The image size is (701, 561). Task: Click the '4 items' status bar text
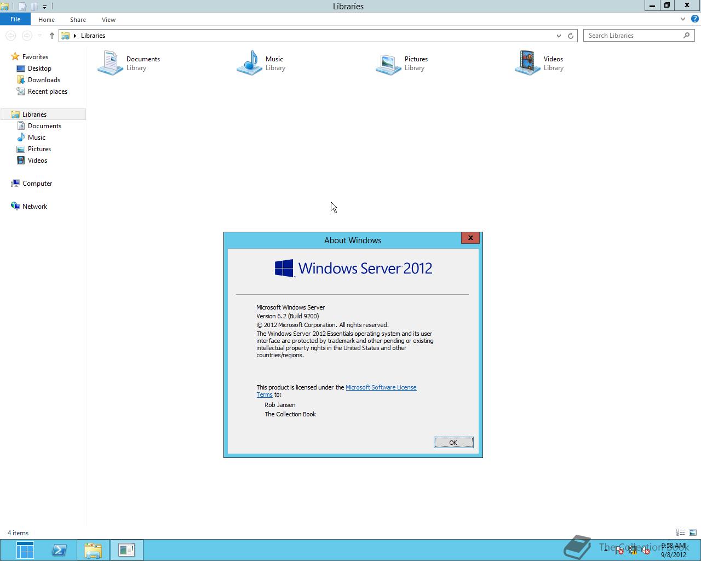18,533
